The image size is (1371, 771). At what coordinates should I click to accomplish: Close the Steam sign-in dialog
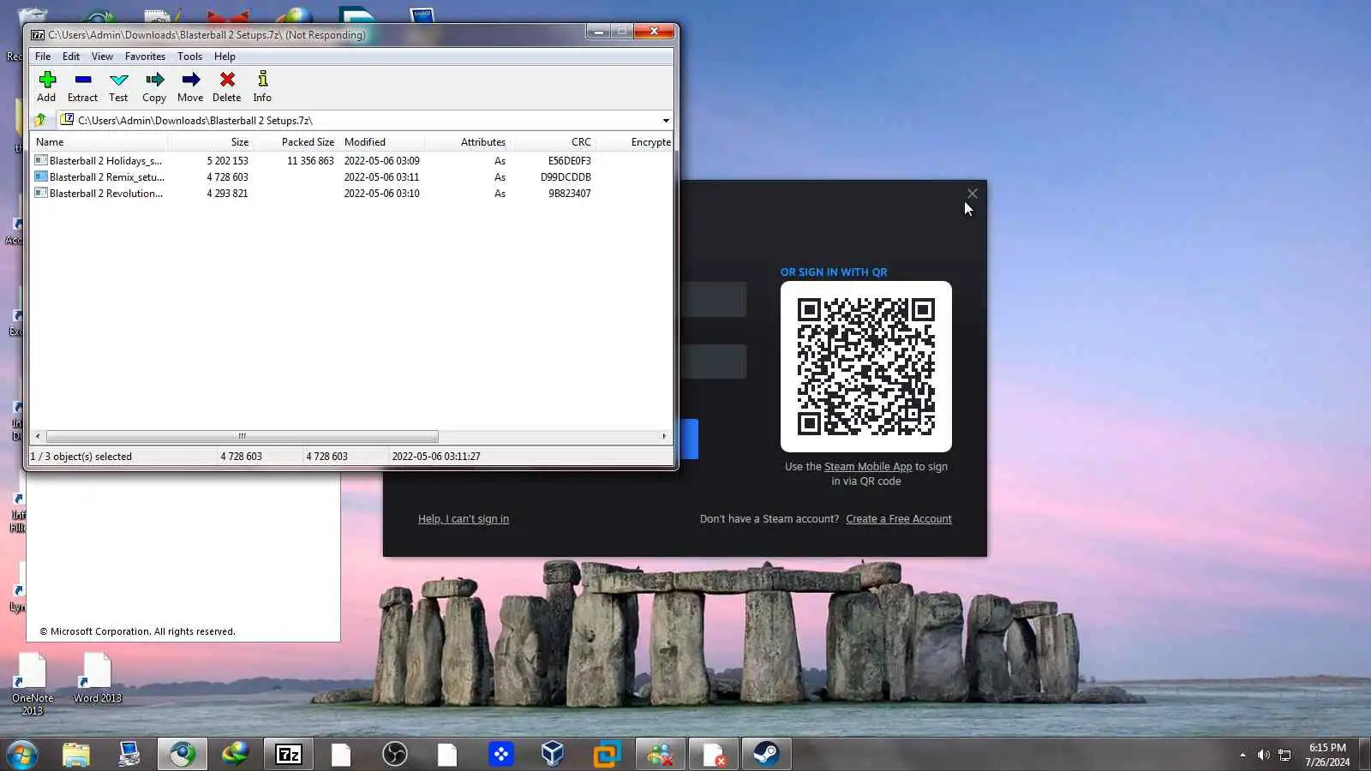click(x=972, y=194)
